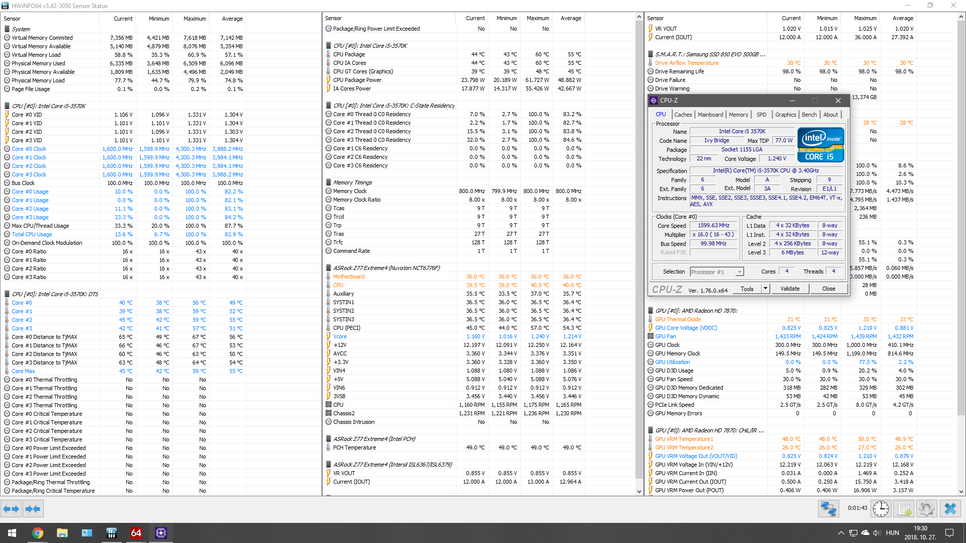Open the Control Panel taskbar icon
The height and width of the screenshot is (543, 966).
pyautogui.click(x=87, y=533)
